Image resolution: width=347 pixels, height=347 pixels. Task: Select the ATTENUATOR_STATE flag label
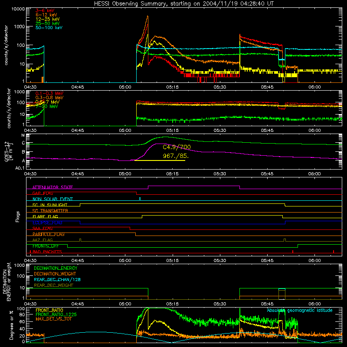52,187
